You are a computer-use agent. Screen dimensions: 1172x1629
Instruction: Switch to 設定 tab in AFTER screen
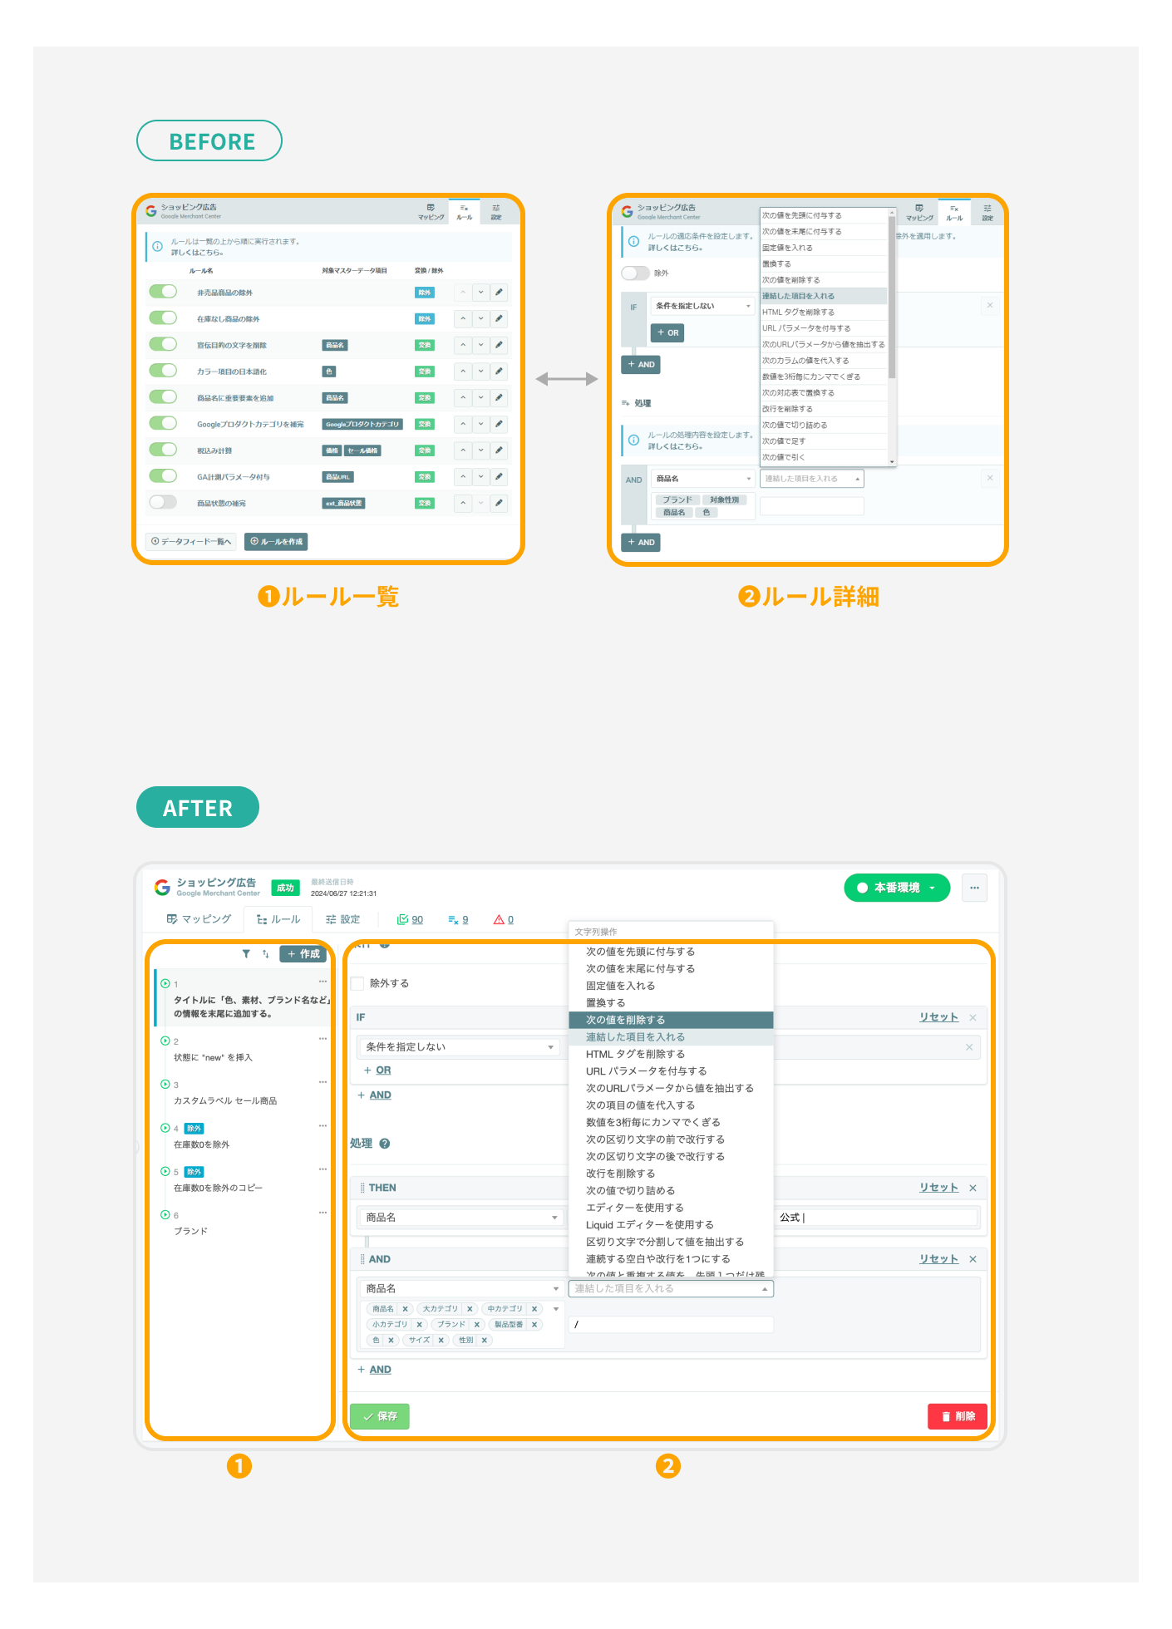[x=343, y=919]
